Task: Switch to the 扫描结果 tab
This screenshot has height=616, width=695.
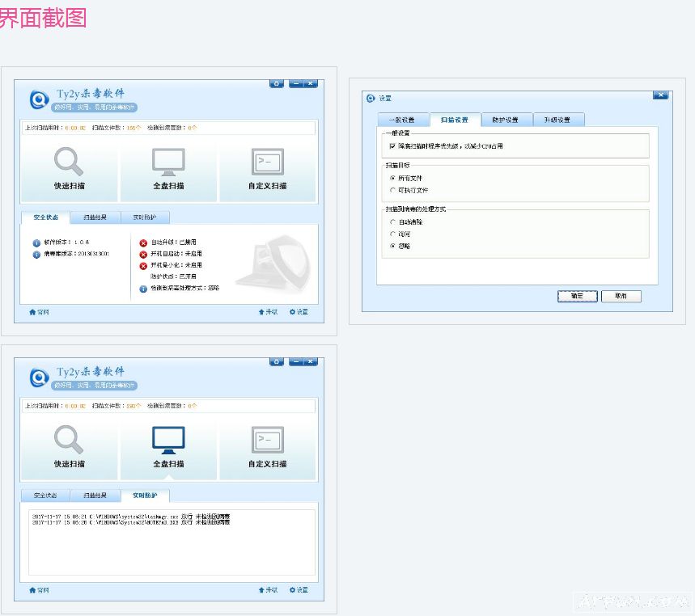Action: point(96,217)
